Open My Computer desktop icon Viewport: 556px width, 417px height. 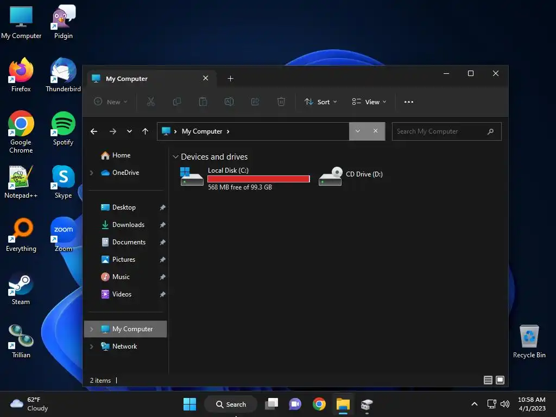tap(21, 22)
